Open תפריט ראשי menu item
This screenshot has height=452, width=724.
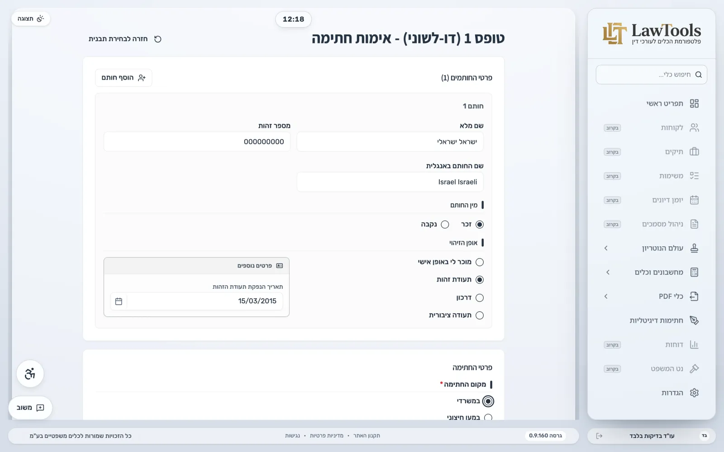652,104
